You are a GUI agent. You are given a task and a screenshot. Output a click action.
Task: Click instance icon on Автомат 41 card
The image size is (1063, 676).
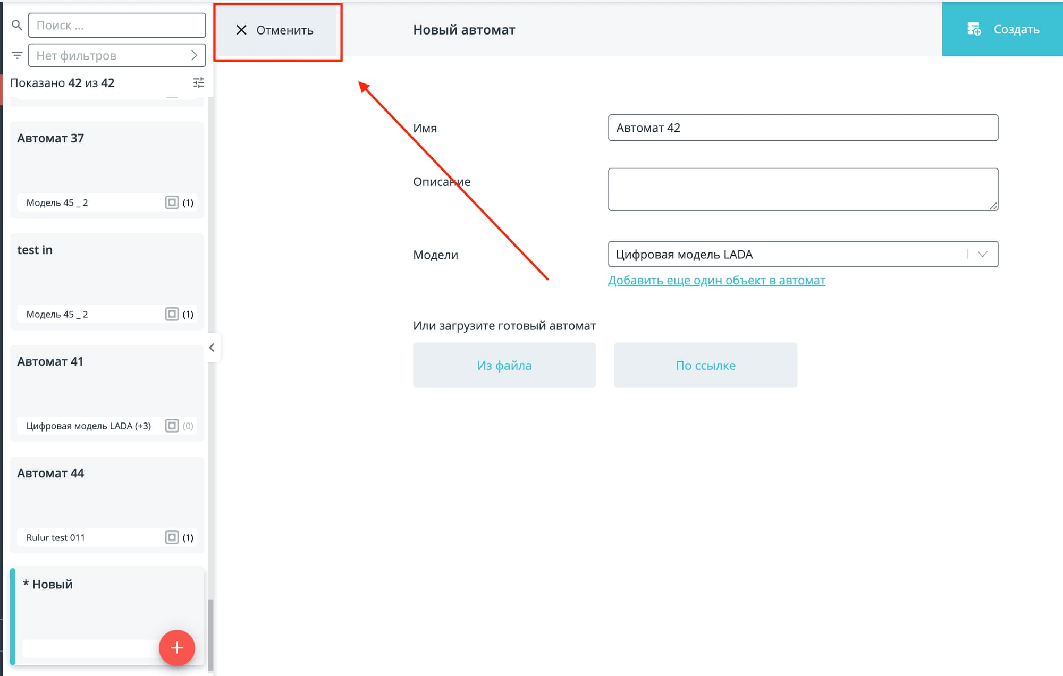coord(172,426)
